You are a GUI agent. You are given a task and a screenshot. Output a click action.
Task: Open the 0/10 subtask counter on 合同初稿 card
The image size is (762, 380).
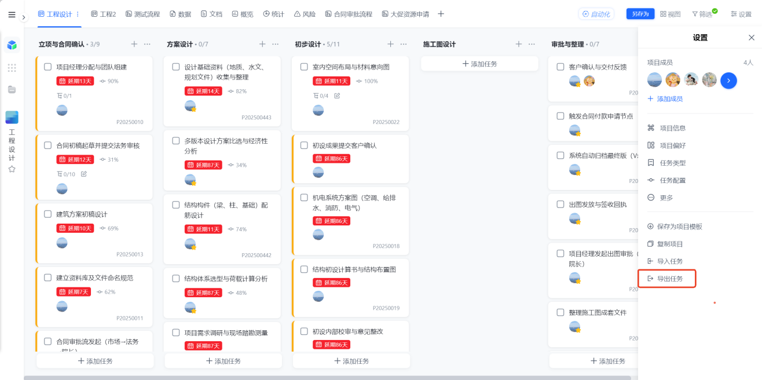coord(66,174)
